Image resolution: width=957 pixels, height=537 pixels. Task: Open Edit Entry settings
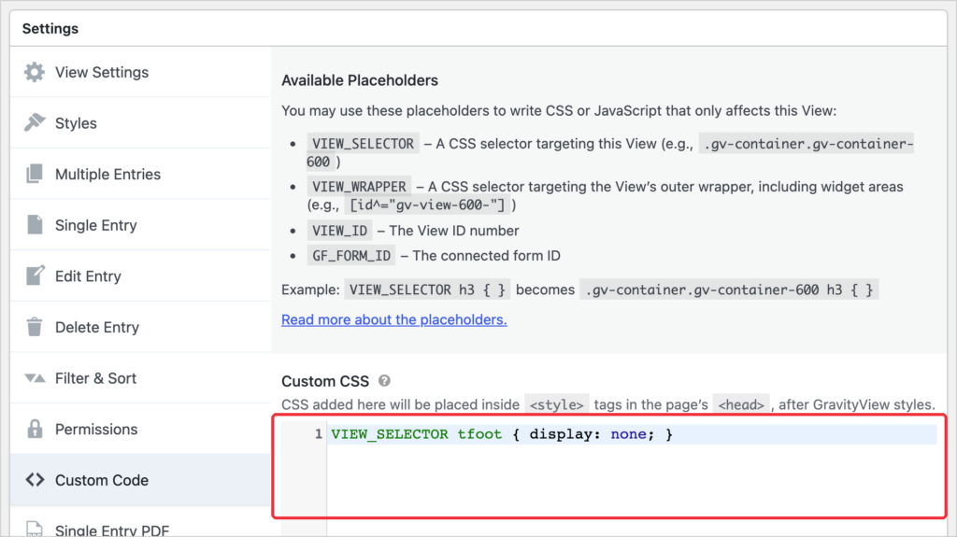(140, 276)
